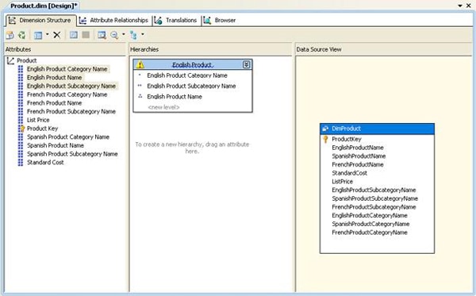Screen dimensions: 476x296
Task: Switch to the Dimension Structure tab
Action: (40, 21)
